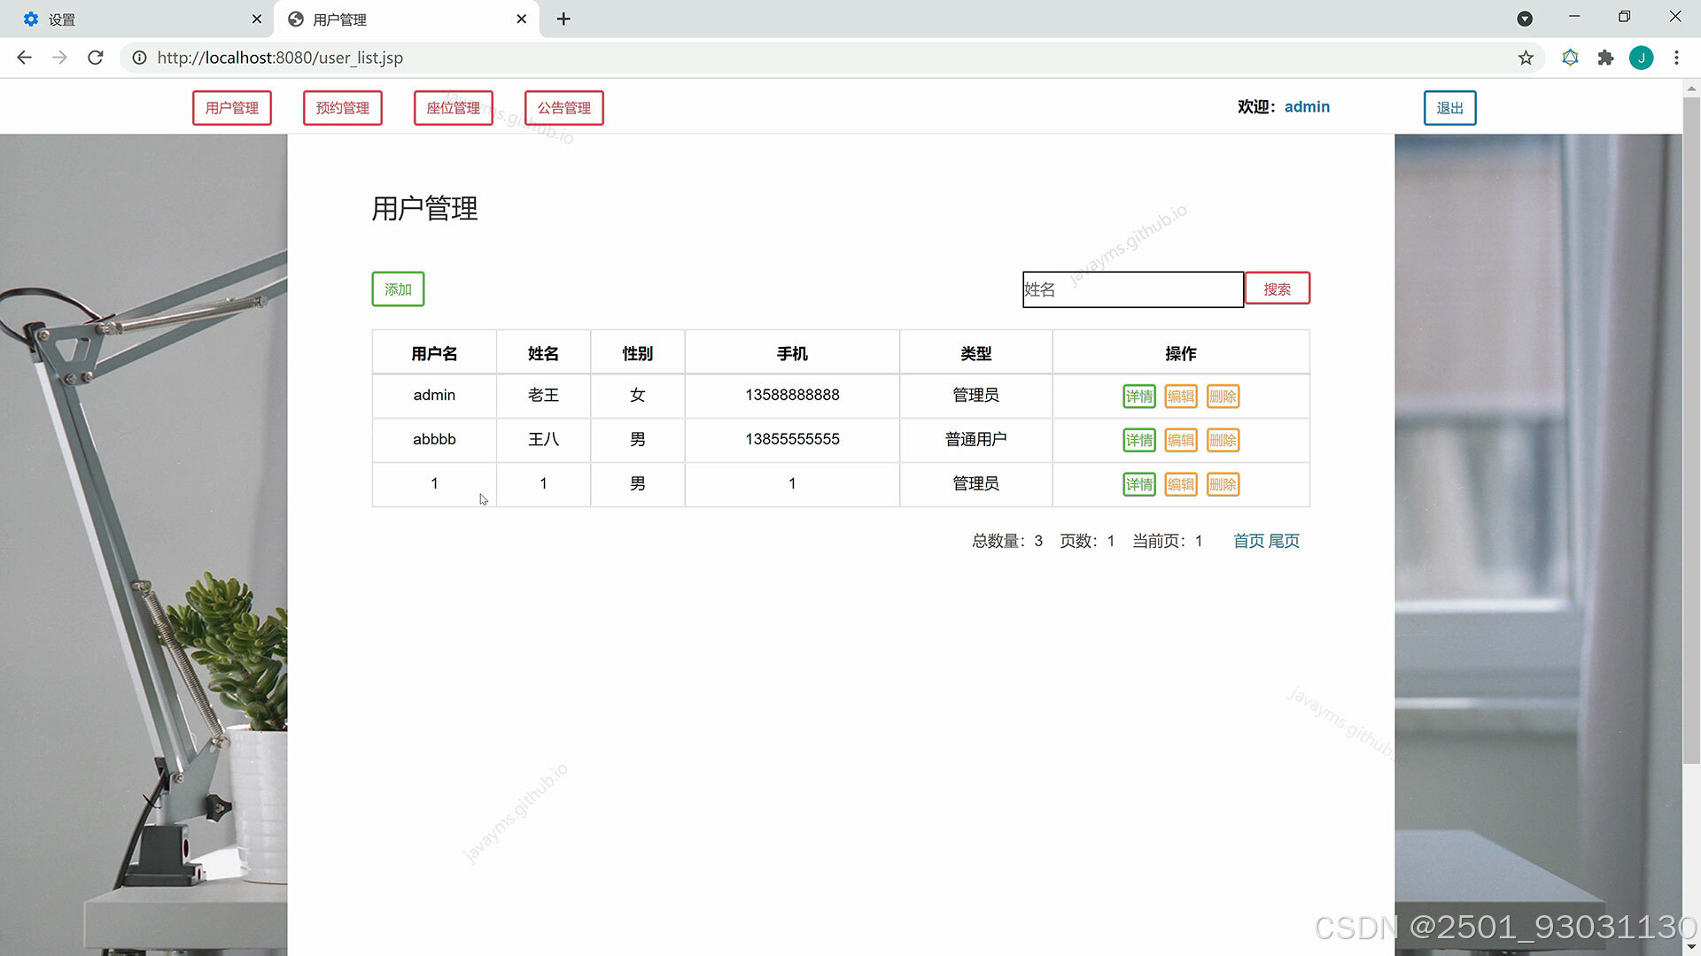This screenshot has width=1701, height=956.
Task: Reload the user_list.jsp page
Action: pos(96,58)
